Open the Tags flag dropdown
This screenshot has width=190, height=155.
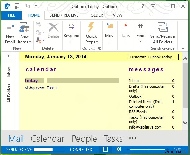point(125,32)
